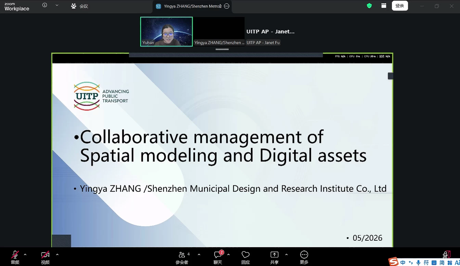Click the Sogou punctuation toggle
Screen dimensions: 460x266
coord(411,263)
